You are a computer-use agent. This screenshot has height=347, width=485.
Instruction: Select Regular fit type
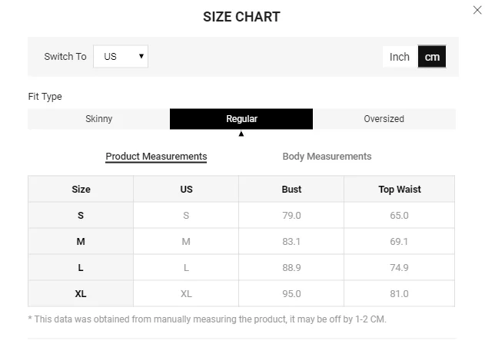tap(241, 119)
